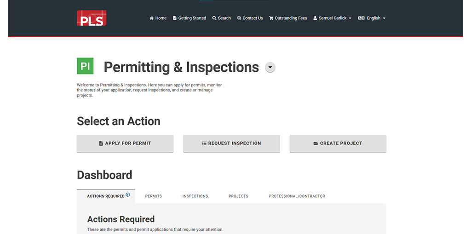This screenshot has height=234, width=471.
Task: Click the info icon beside Actions Required
Action: click(x=128, y=195)
